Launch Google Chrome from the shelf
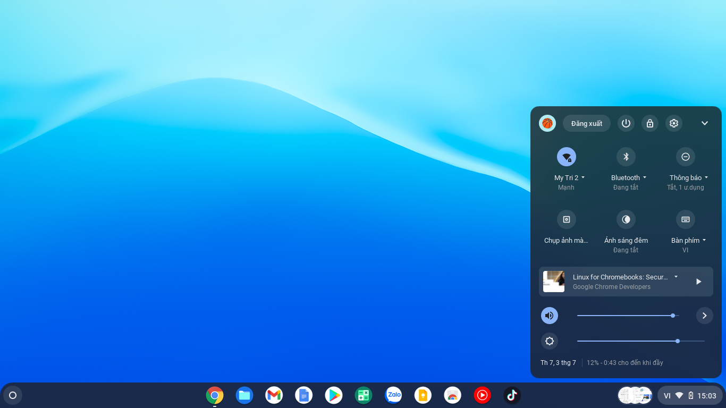Image resolution: width=726 pixels, height=408 pixels. pyautogui.click(x=215, y=395)
